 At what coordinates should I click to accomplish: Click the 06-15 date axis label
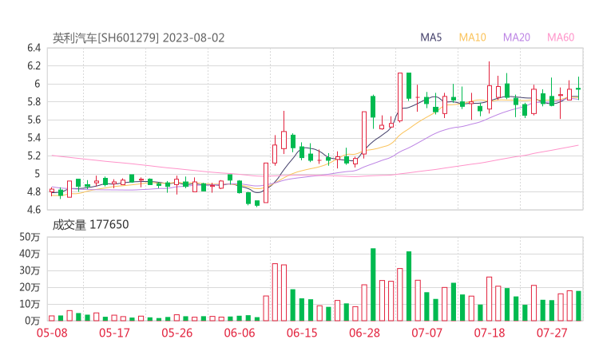[x=302, y=333]
